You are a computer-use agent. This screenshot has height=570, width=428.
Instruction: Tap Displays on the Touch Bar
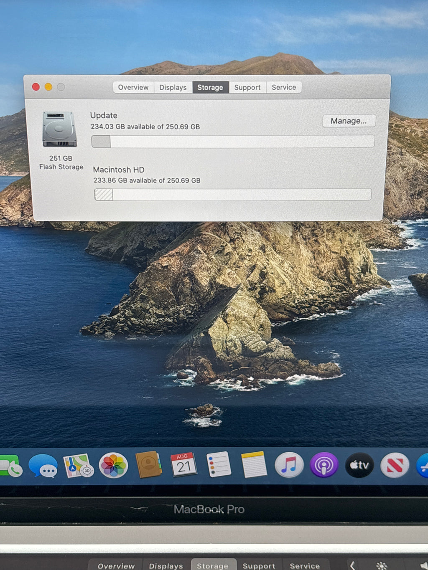pos(166,565)
